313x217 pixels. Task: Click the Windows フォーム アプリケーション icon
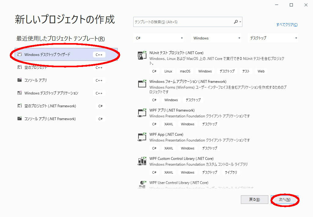[142, 84]
